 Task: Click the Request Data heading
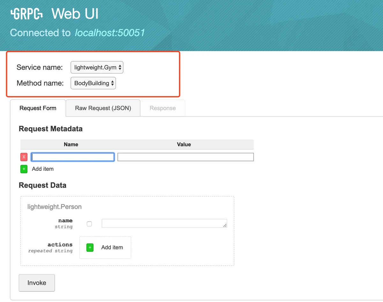43,185
